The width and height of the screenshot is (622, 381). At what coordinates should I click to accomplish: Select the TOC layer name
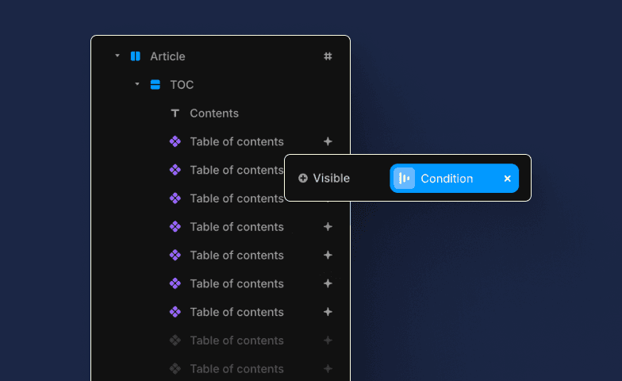click(182, 84)
